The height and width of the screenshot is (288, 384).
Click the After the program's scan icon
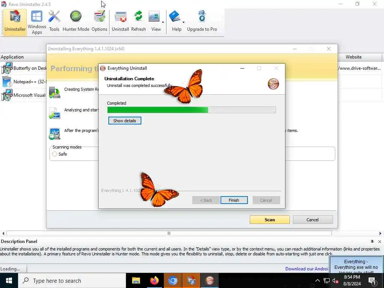55,134
